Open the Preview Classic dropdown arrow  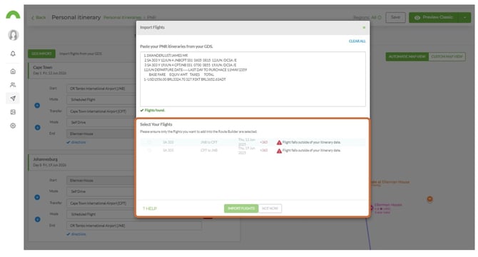[x=465, y=18]
